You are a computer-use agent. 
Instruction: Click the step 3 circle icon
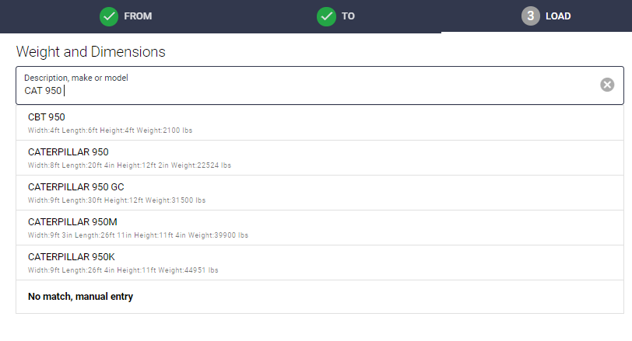pos(531,16)
